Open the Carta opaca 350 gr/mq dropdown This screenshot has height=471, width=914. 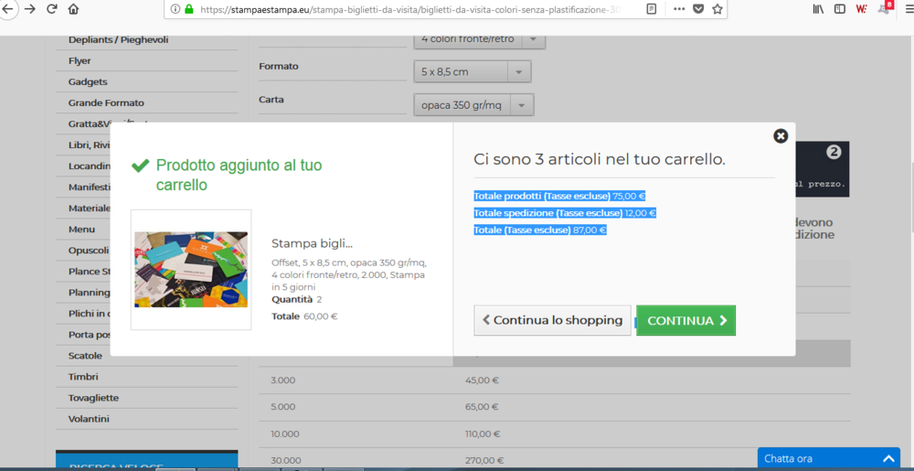(x=473, y=105)
